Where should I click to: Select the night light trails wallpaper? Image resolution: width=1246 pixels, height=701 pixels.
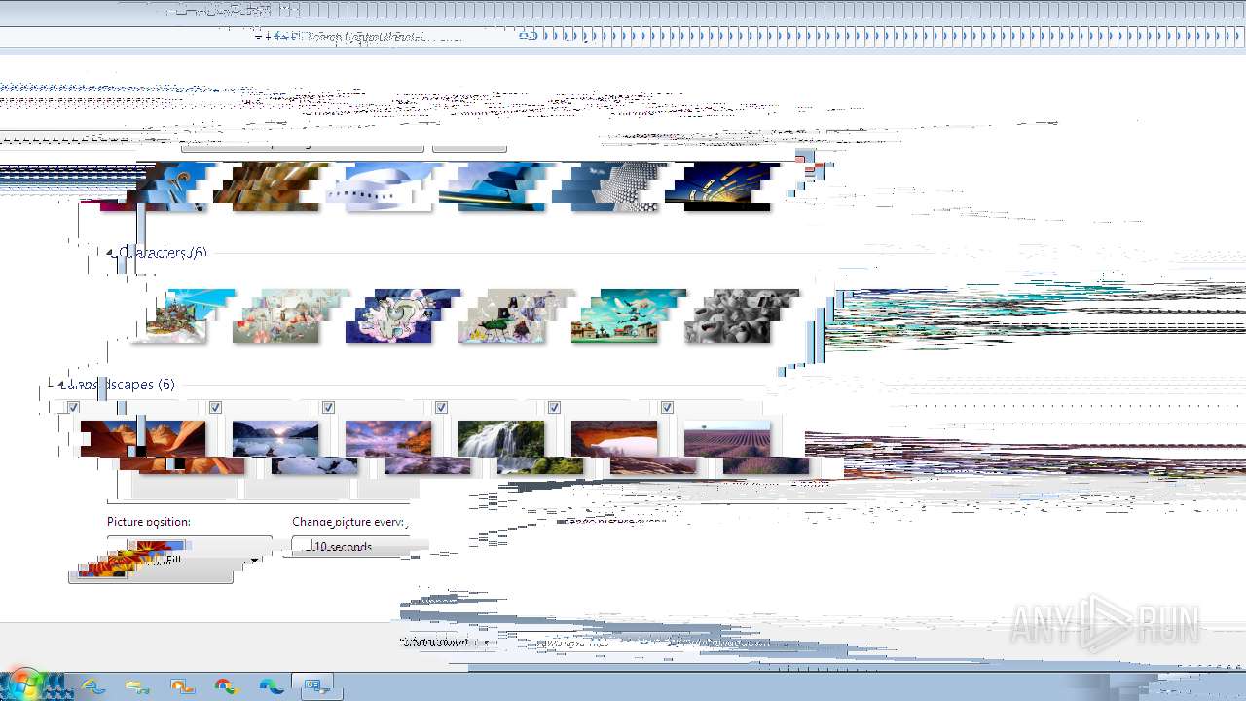pos(721,186)
